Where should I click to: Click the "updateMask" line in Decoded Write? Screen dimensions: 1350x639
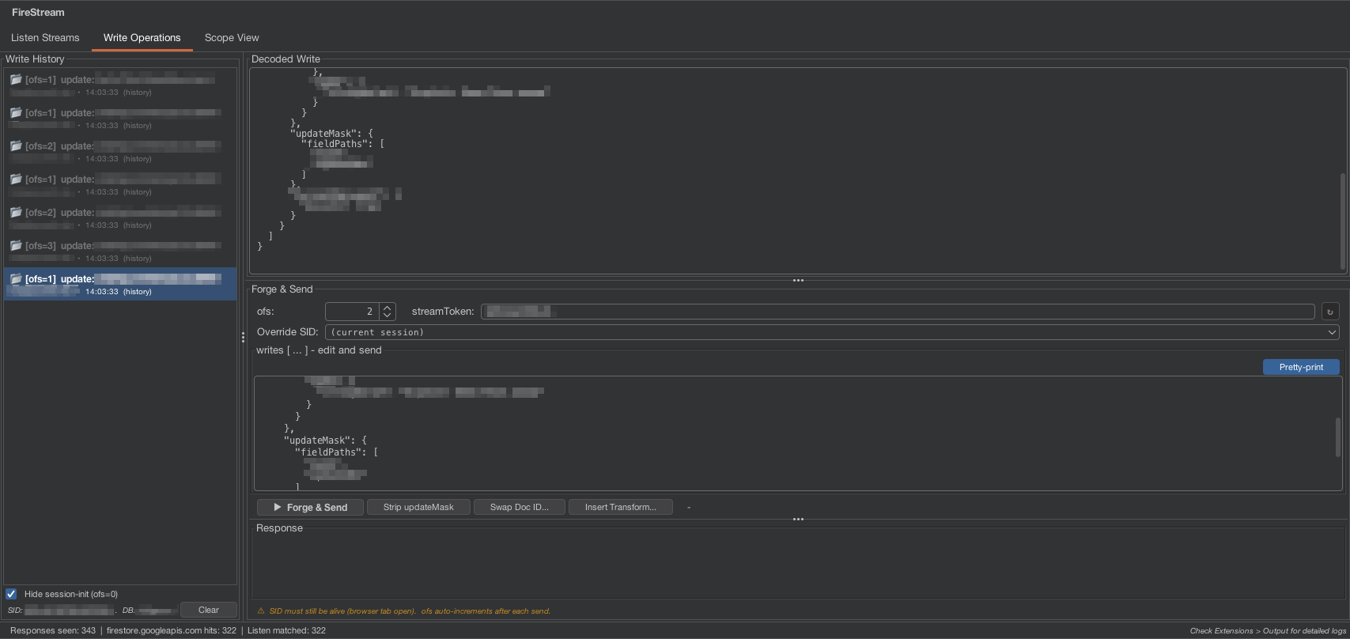pos(331,134)
